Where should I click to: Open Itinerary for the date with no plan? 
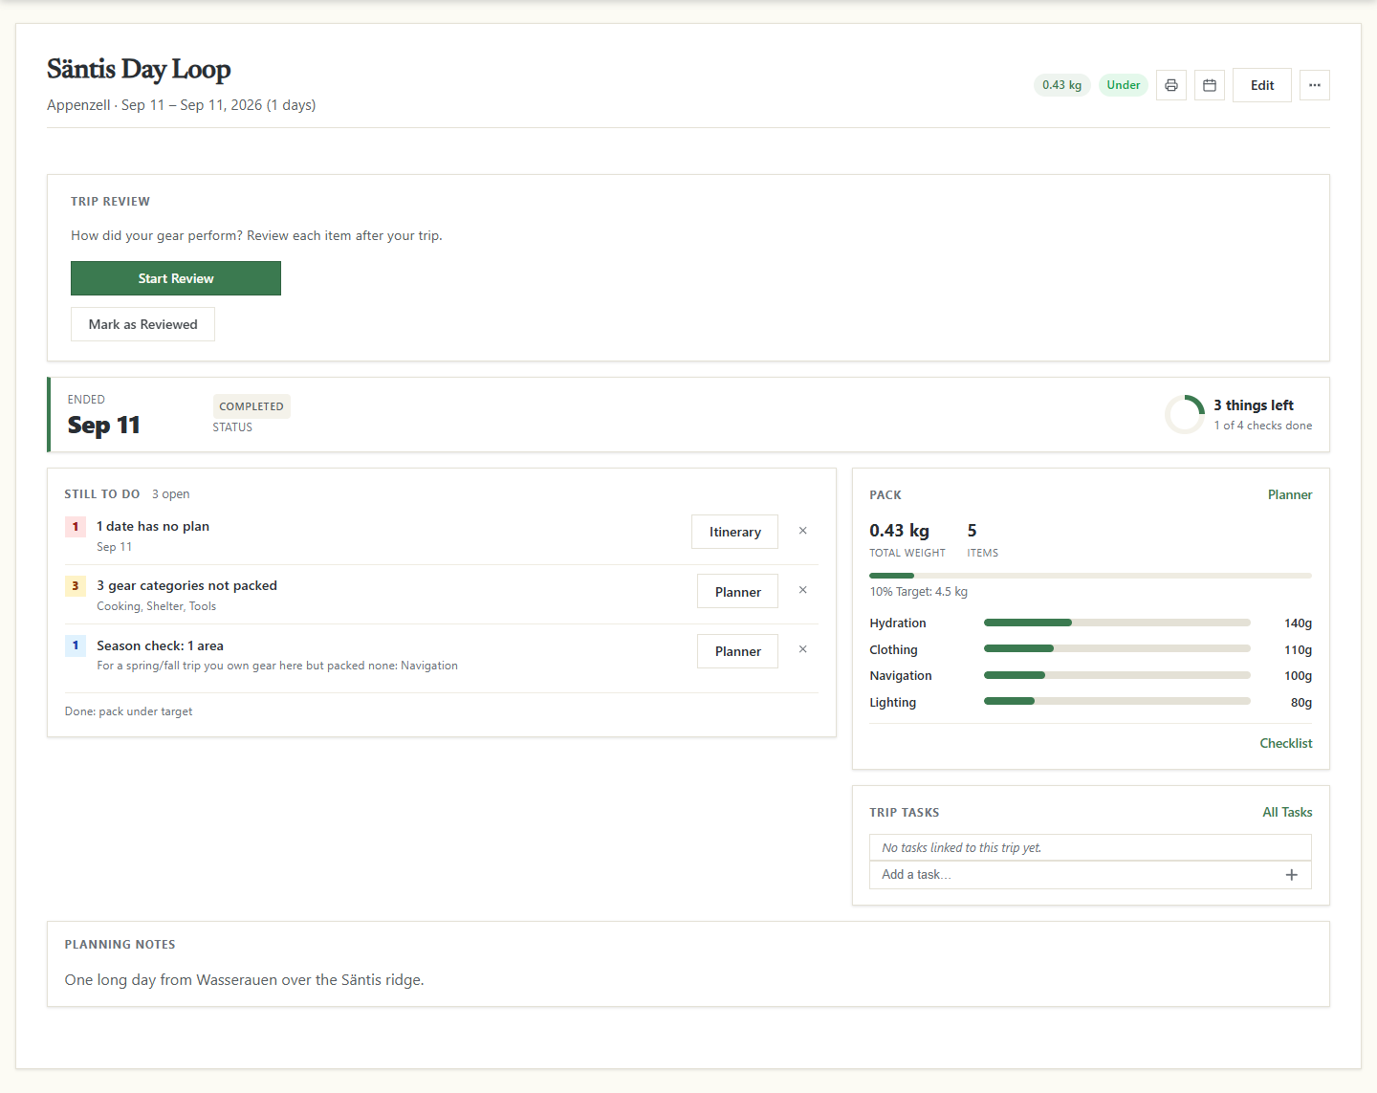[x=735, y=532]
